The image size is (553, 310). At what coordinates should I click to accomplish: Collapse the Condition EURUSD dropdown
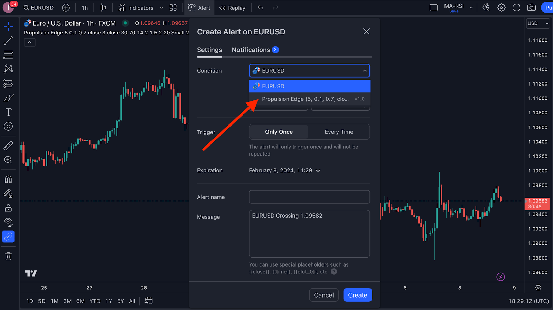(x=309, y=71)
